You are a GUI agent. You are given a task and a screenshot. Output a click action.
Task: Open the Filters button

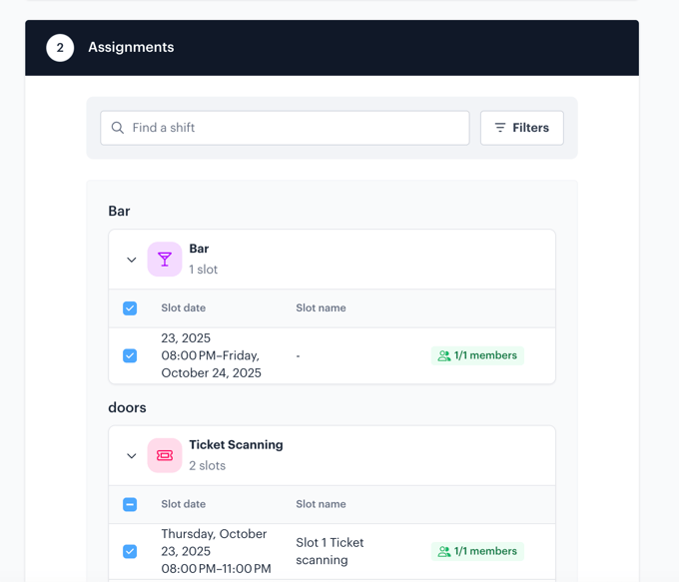522,128
